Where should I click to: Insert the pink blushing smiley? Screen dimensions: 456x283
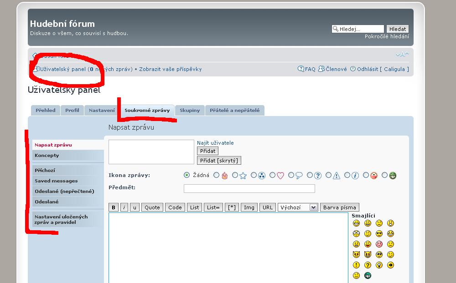(379, 244)
